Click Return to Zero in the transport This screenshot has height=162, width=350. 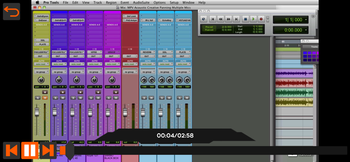[x=213, y=19]
